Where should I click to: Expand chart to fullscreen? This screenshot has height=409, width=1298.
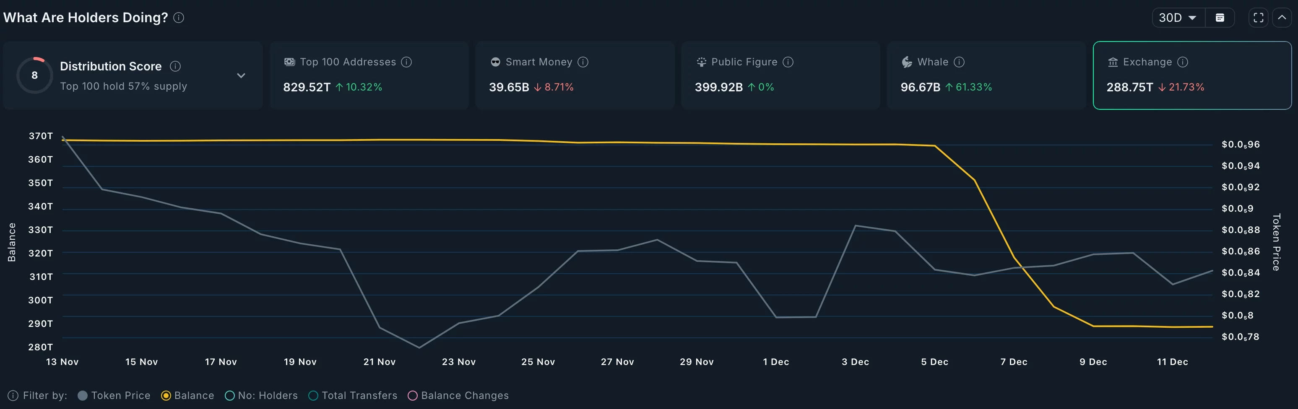click(x=1258, y=18)
